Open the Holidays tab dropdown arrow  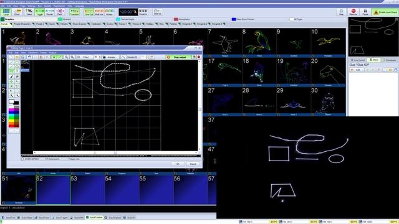tap(156, 24)
